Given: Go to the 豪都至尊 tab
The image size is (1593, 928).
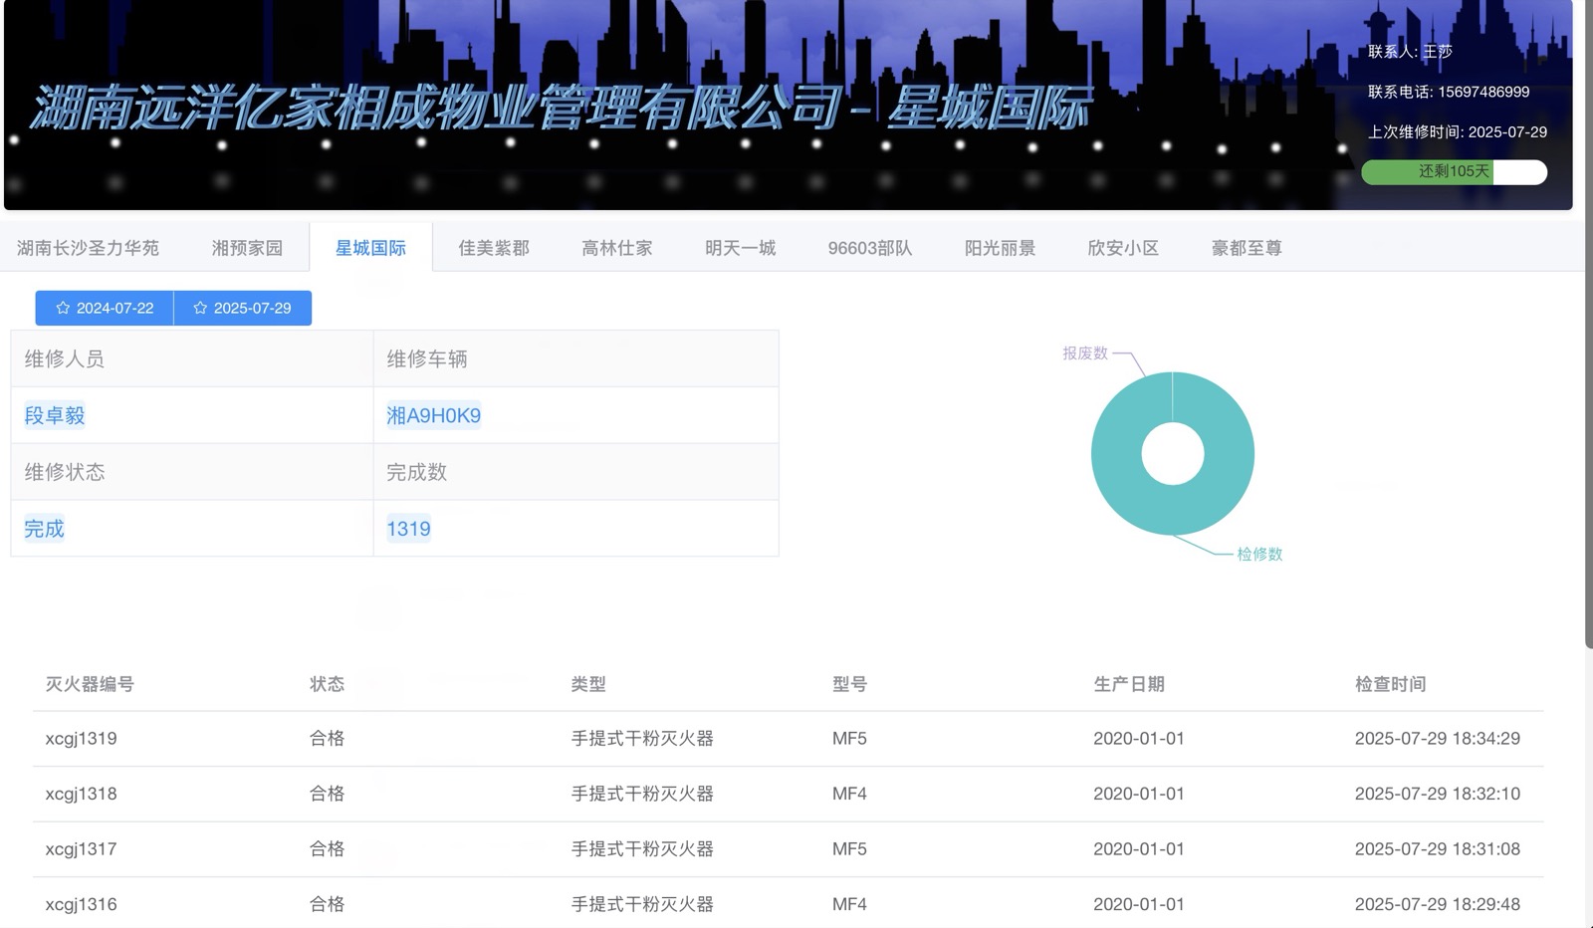Looking at the screenshot, I should coord(1247,248).
